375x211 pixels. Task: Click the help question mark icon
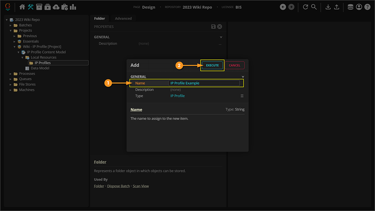367,7
